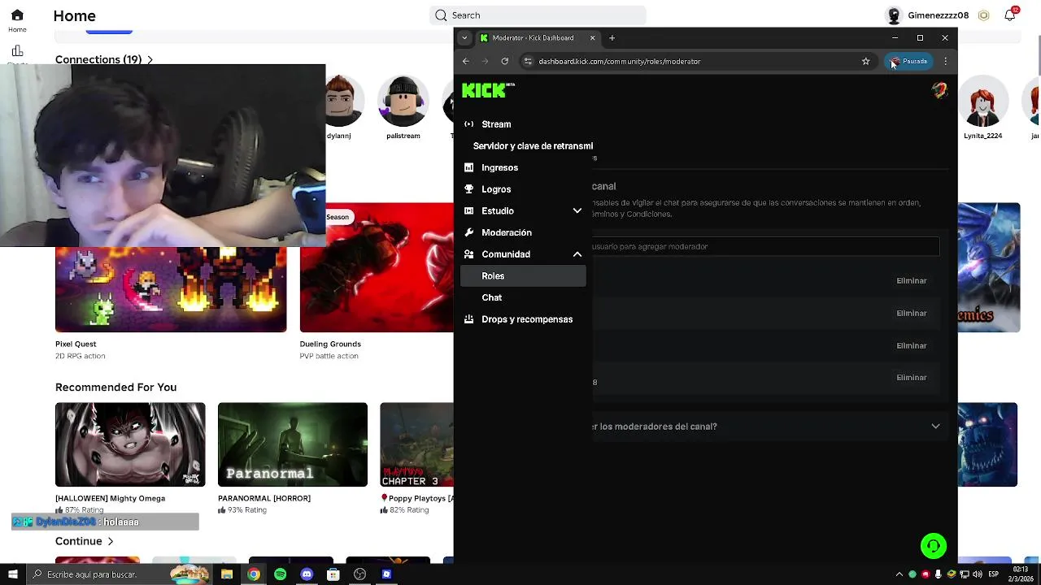Click the Chrome address bar URL
1041x585 pixels.
point(620,61)
